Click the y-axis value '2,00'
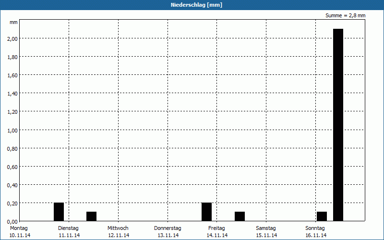 (x=12, y=39)
